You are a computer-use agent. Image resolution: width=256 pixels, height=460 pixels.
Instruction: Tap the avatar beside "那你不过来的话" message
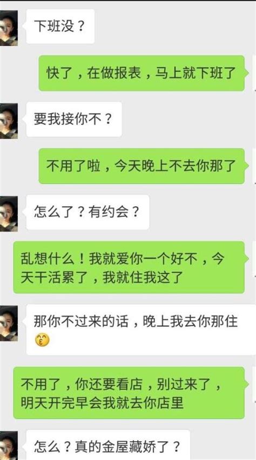click(x=9, y=323)
